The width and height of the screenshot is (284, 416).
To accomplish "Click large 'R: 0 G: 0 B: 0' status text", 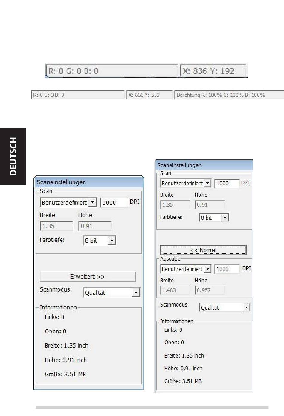I will [74, 71].
